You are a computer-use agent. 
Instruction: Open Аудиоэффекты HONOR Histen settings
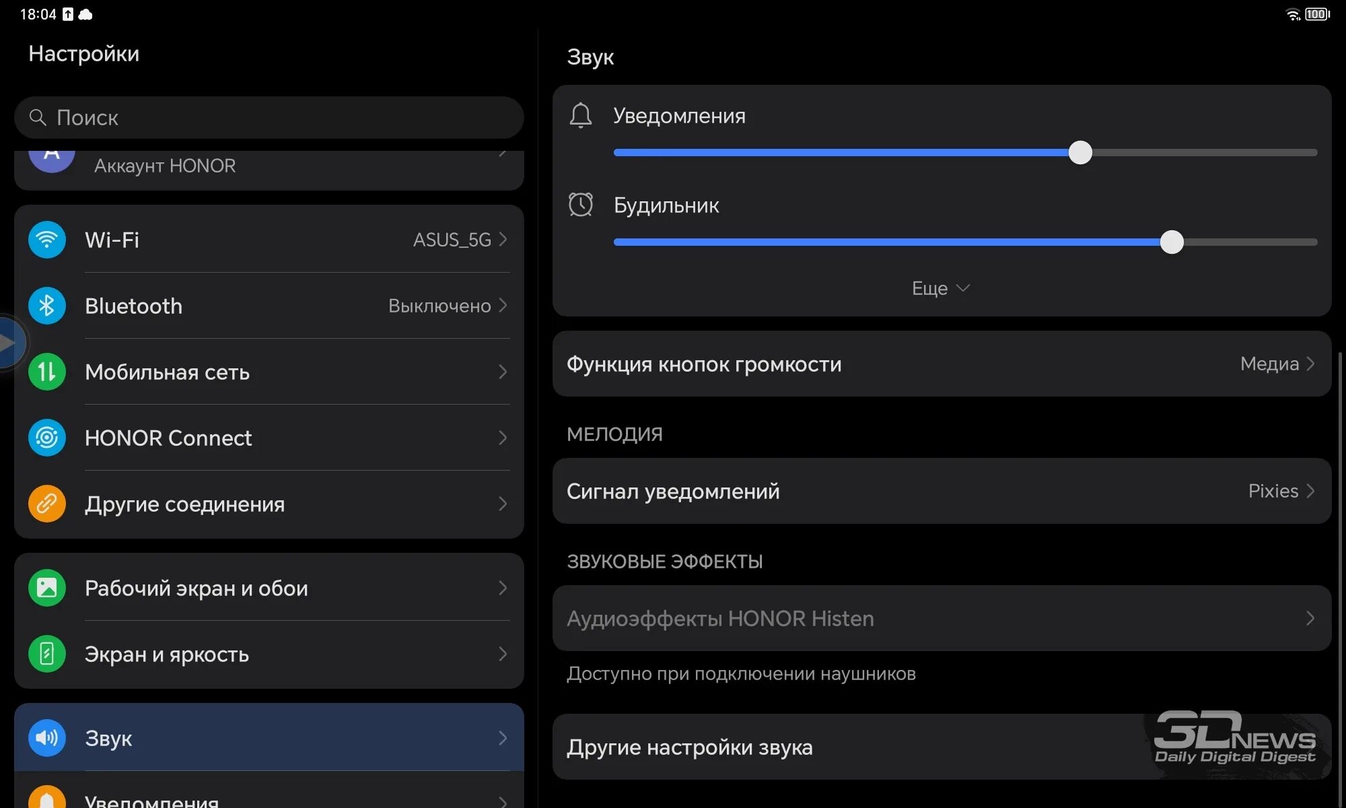tap(942, 619)
